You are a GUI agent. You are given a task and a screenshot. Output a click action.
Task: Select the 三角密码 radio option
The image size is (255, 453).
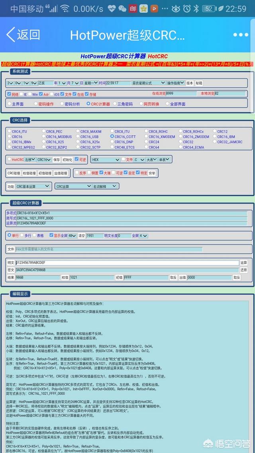click(x=115, y=103)
